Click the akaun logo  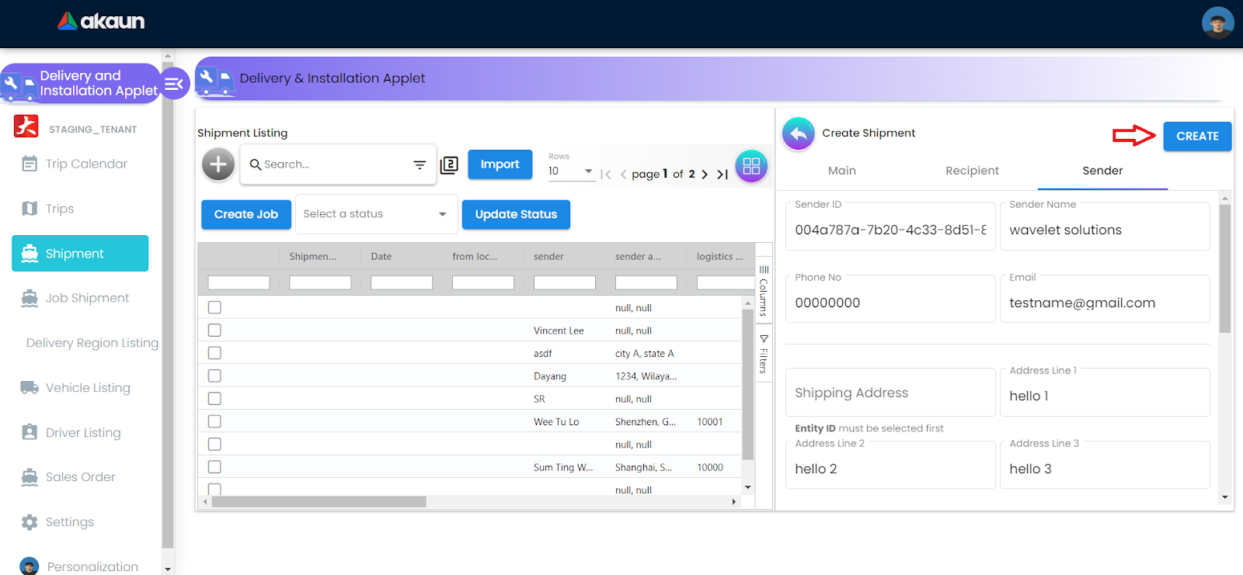click(101, 21)
